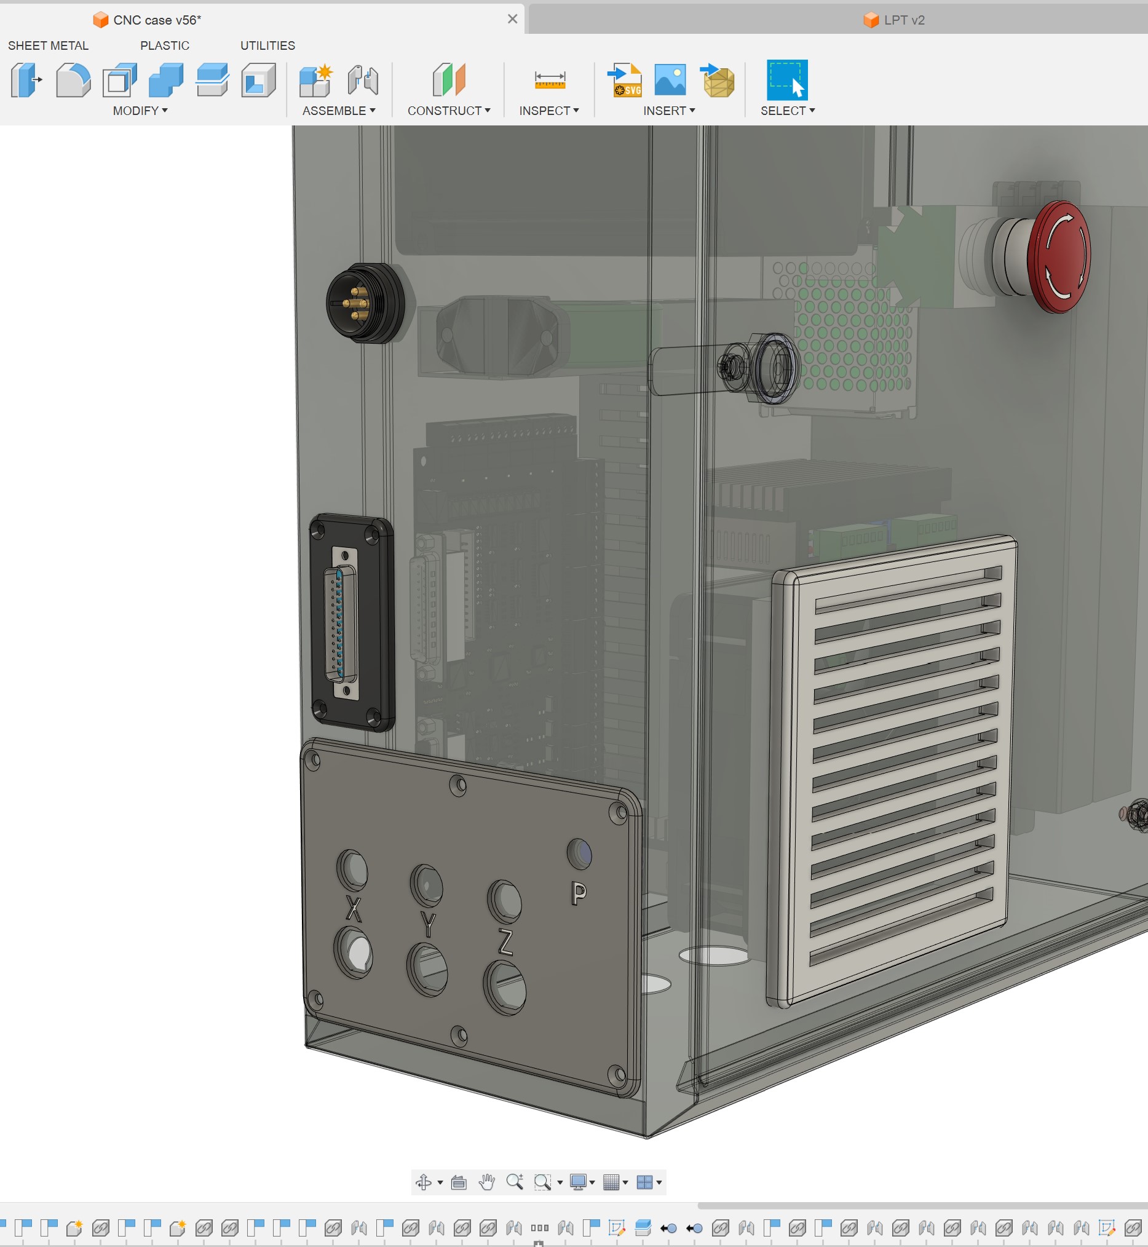Viewport: 1148px width, 1247px height.
Task: Close the CNC case v56 tab
Action: (512, 19)
